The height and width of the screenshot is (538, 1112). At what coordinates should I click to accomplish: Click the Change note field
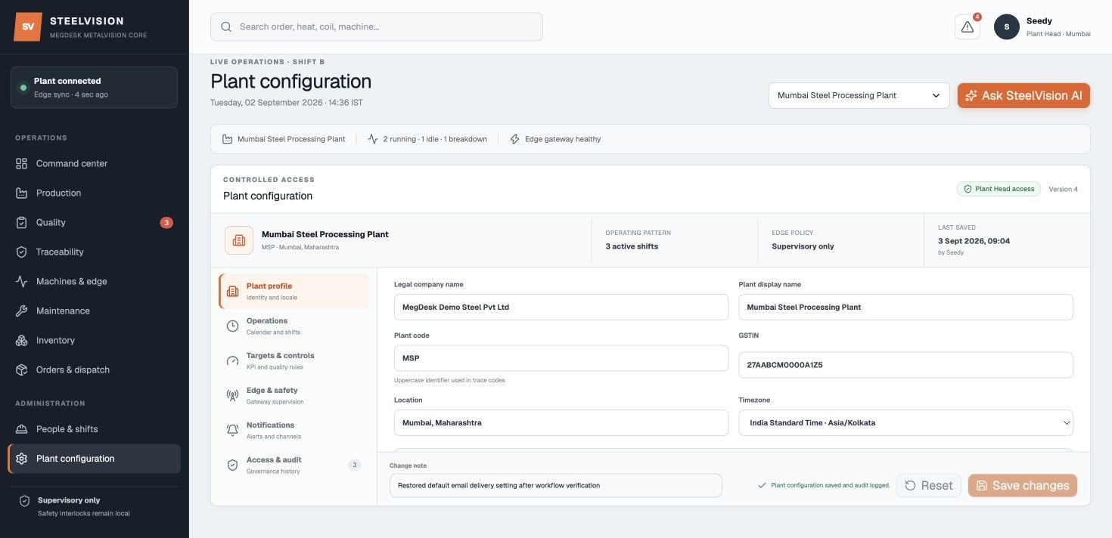click(x=555, y=486)
